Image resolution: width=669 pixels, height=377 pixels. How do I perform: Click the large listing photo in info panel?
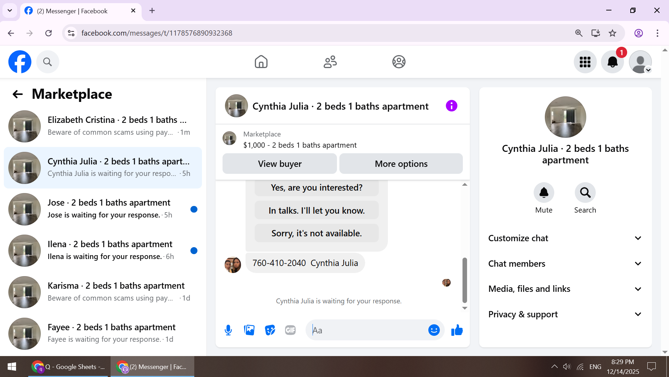(x=565, y=117)
